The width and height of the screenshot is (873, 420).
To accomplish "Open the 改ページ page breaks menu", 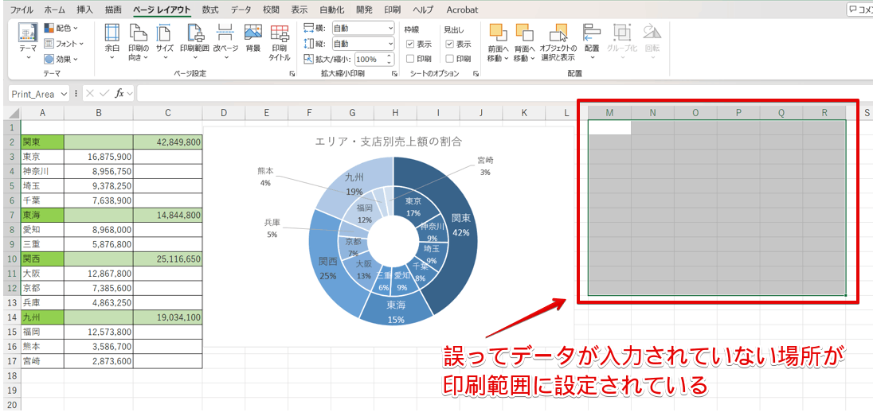I will (225, 42).
